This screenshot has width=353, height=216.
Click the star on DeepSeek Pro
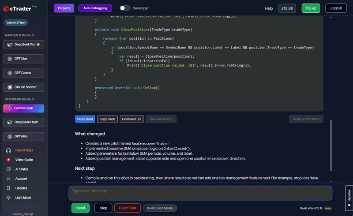pos(38,45)
